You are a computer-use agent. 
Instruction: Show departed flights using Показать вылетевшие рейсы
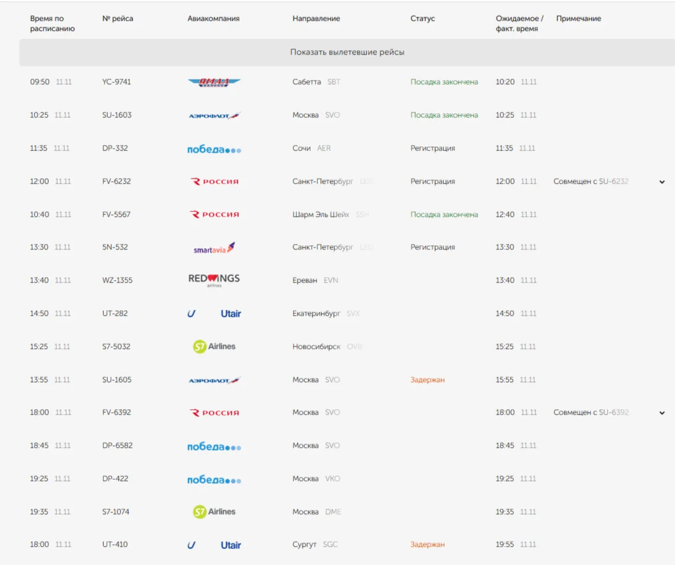[x=347, y=53]
